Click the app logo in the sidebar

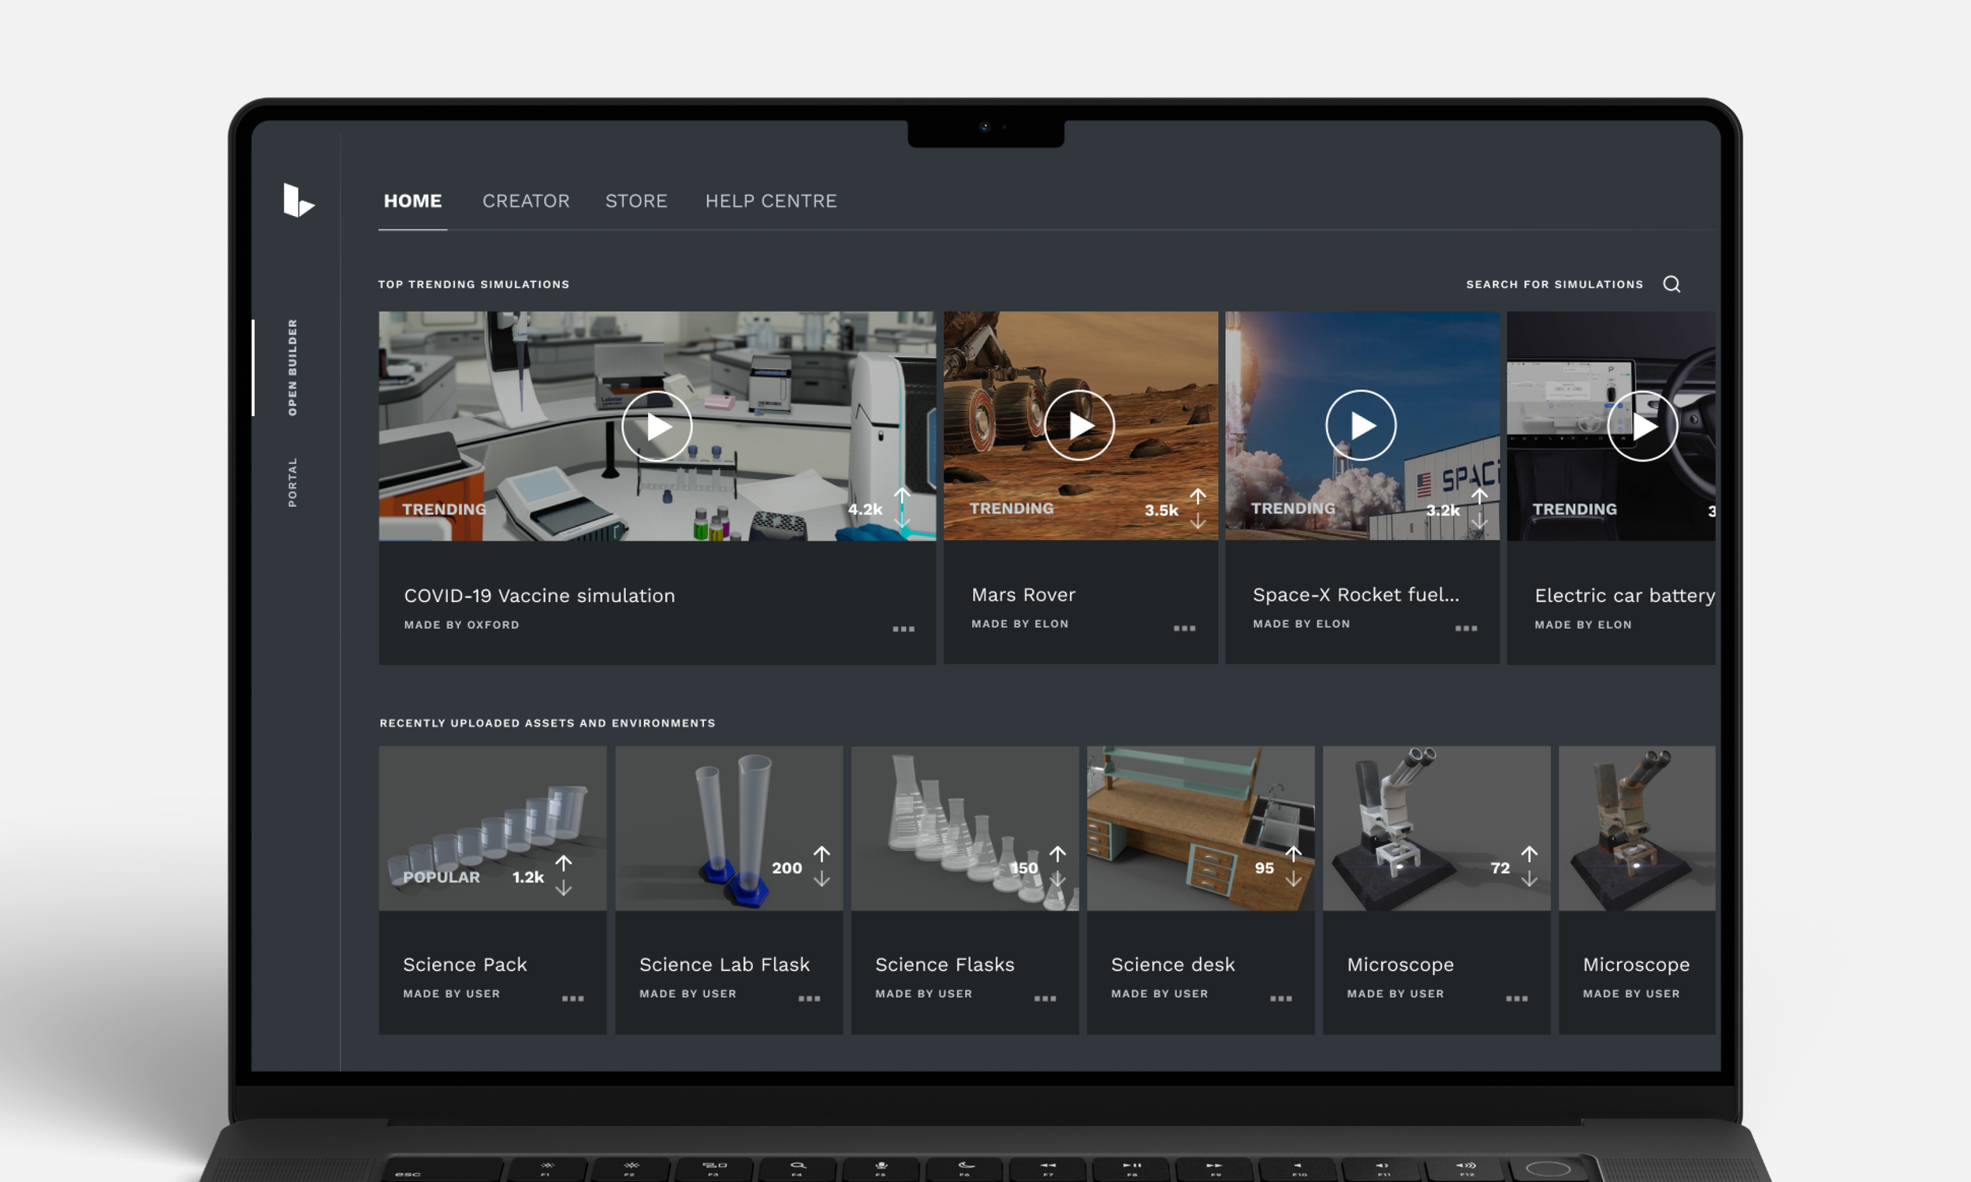pos(299,200)
